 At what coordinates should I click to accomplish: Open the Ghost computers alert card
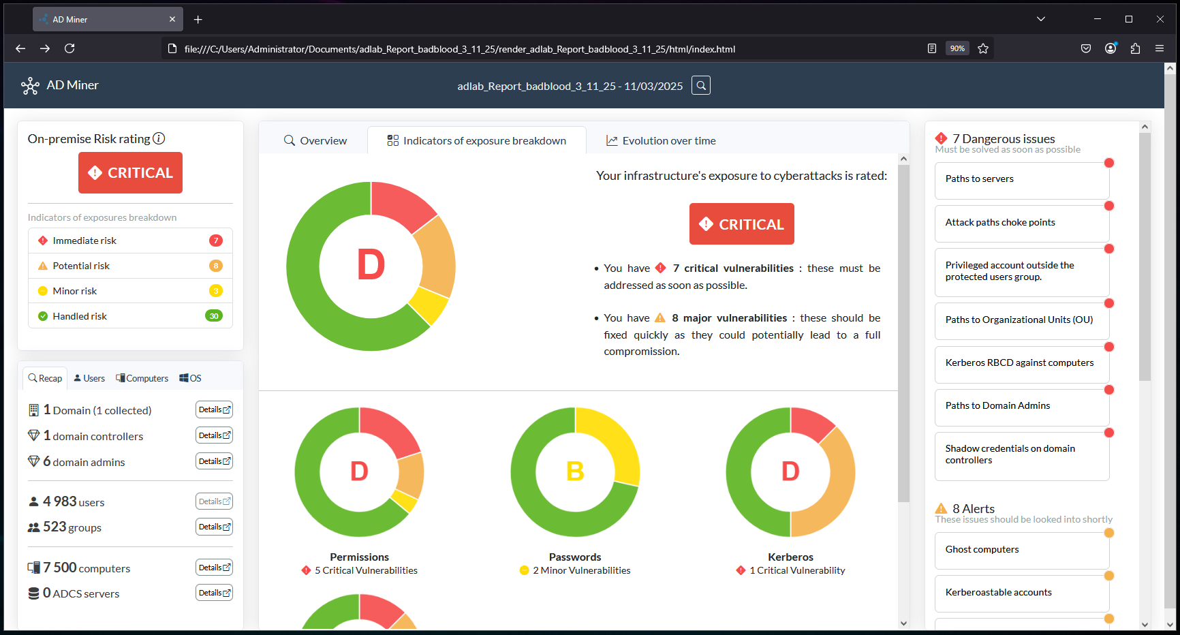[x=1022, y=551]
